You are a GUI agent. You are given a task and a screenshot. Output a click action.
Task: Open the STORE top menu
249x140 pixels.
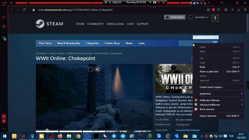pyautogui.click(x=80, y=24)
